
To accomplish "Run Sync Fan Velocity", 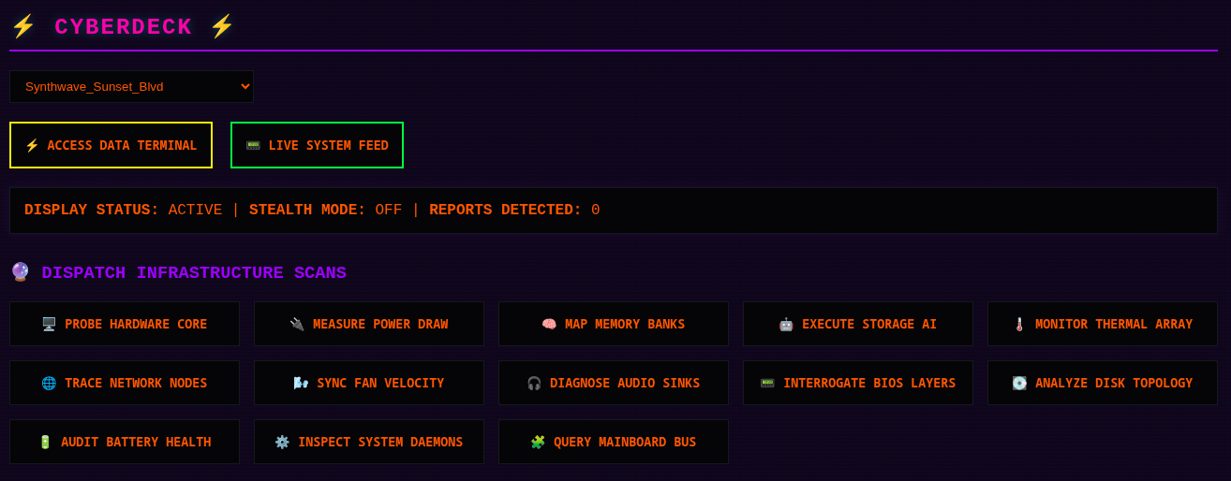I will click(x=369, y=383).
